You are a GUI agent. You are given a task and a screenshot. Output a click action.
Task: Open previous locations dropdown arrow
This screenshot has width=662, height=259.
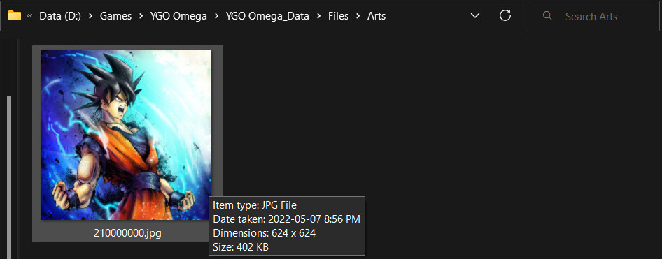475,16
